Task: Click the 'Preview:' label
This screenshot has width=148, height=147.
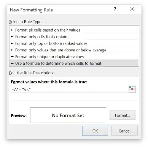Action: pos(19,115)
